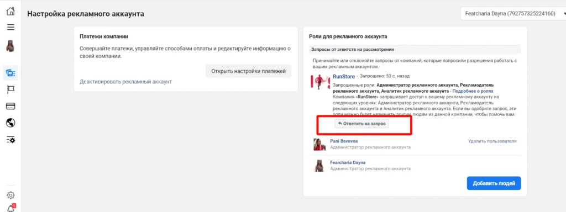Click the Запрошено: 53 с. назад text
This screenshot has width=566, height=212.
click(385, 76)
